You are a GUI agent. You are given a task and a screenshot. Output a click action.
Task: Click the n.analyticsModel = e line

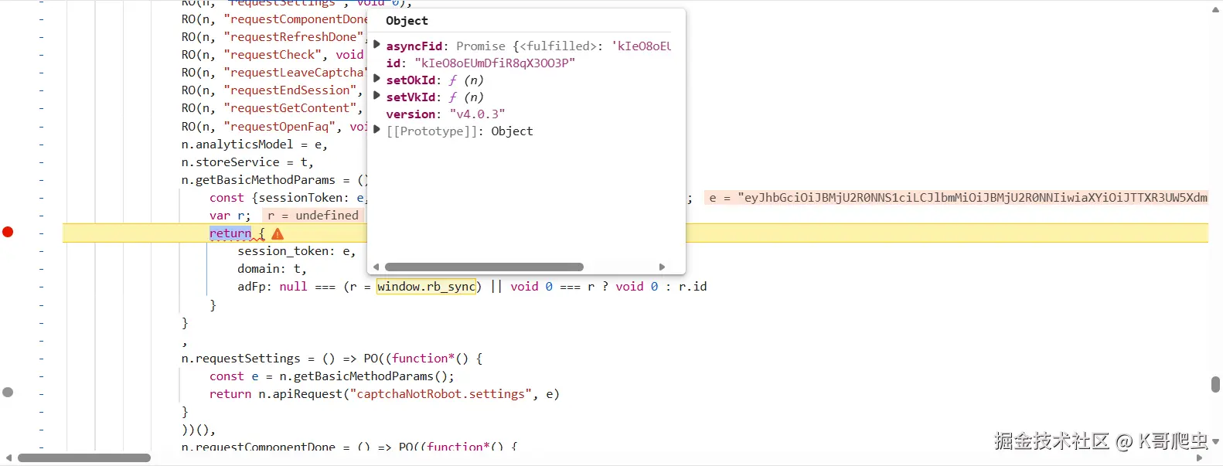click(254, 145)
